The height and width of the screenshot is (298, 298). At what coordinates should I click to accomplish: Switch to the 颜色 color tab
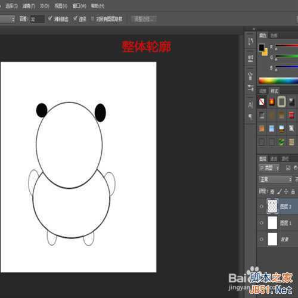[263, 36]
